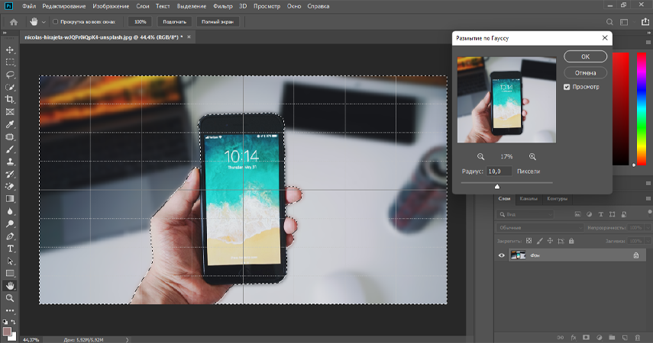653x343 pixels.
Task: Select the Rectangular Marquee tool
Action: (10, 63)
